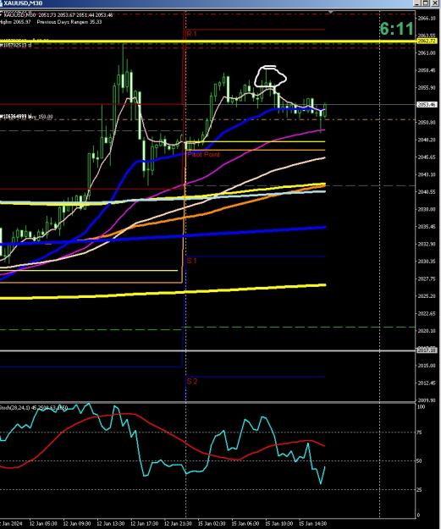441x529 pixels.
Task: Click the 12 Jan 05:30 time label
Action: click(43, 523)
